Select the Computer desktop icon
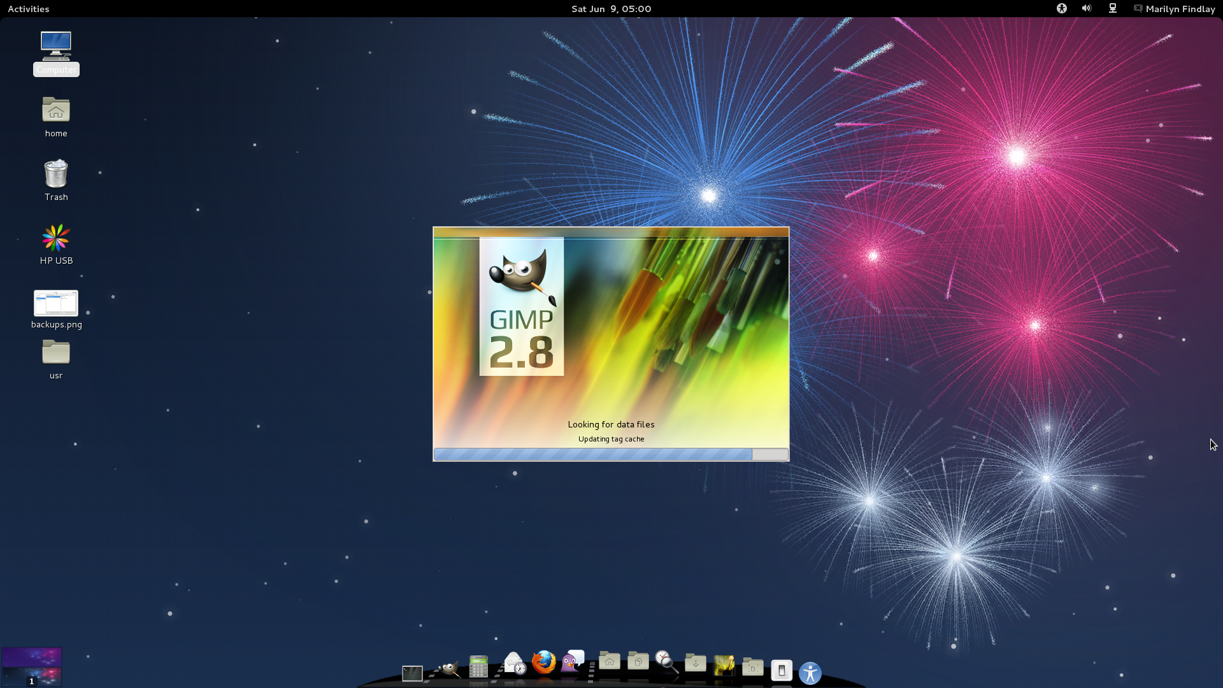This screenshot has height=688, width=1223. pyautogui.click(x=56, y=54)
